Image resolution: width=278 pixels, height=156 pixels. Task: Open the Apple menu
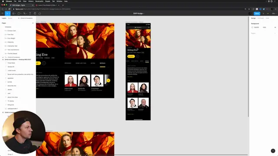point(3,1)
